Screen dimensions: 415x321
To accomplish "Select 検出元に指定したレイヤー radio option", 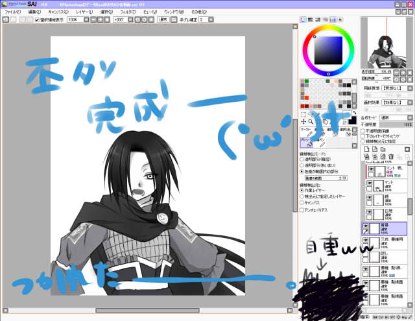I will tap(302, 196).
